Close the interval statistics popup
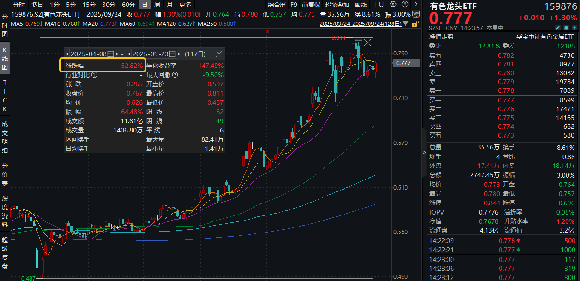The width and height of the screenshot is (580, 281). pyautogui.click(x=219, y=54)
